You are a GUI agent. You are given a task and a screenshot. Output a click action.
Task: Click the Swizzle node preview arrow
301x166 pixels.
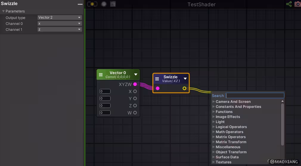185,79
